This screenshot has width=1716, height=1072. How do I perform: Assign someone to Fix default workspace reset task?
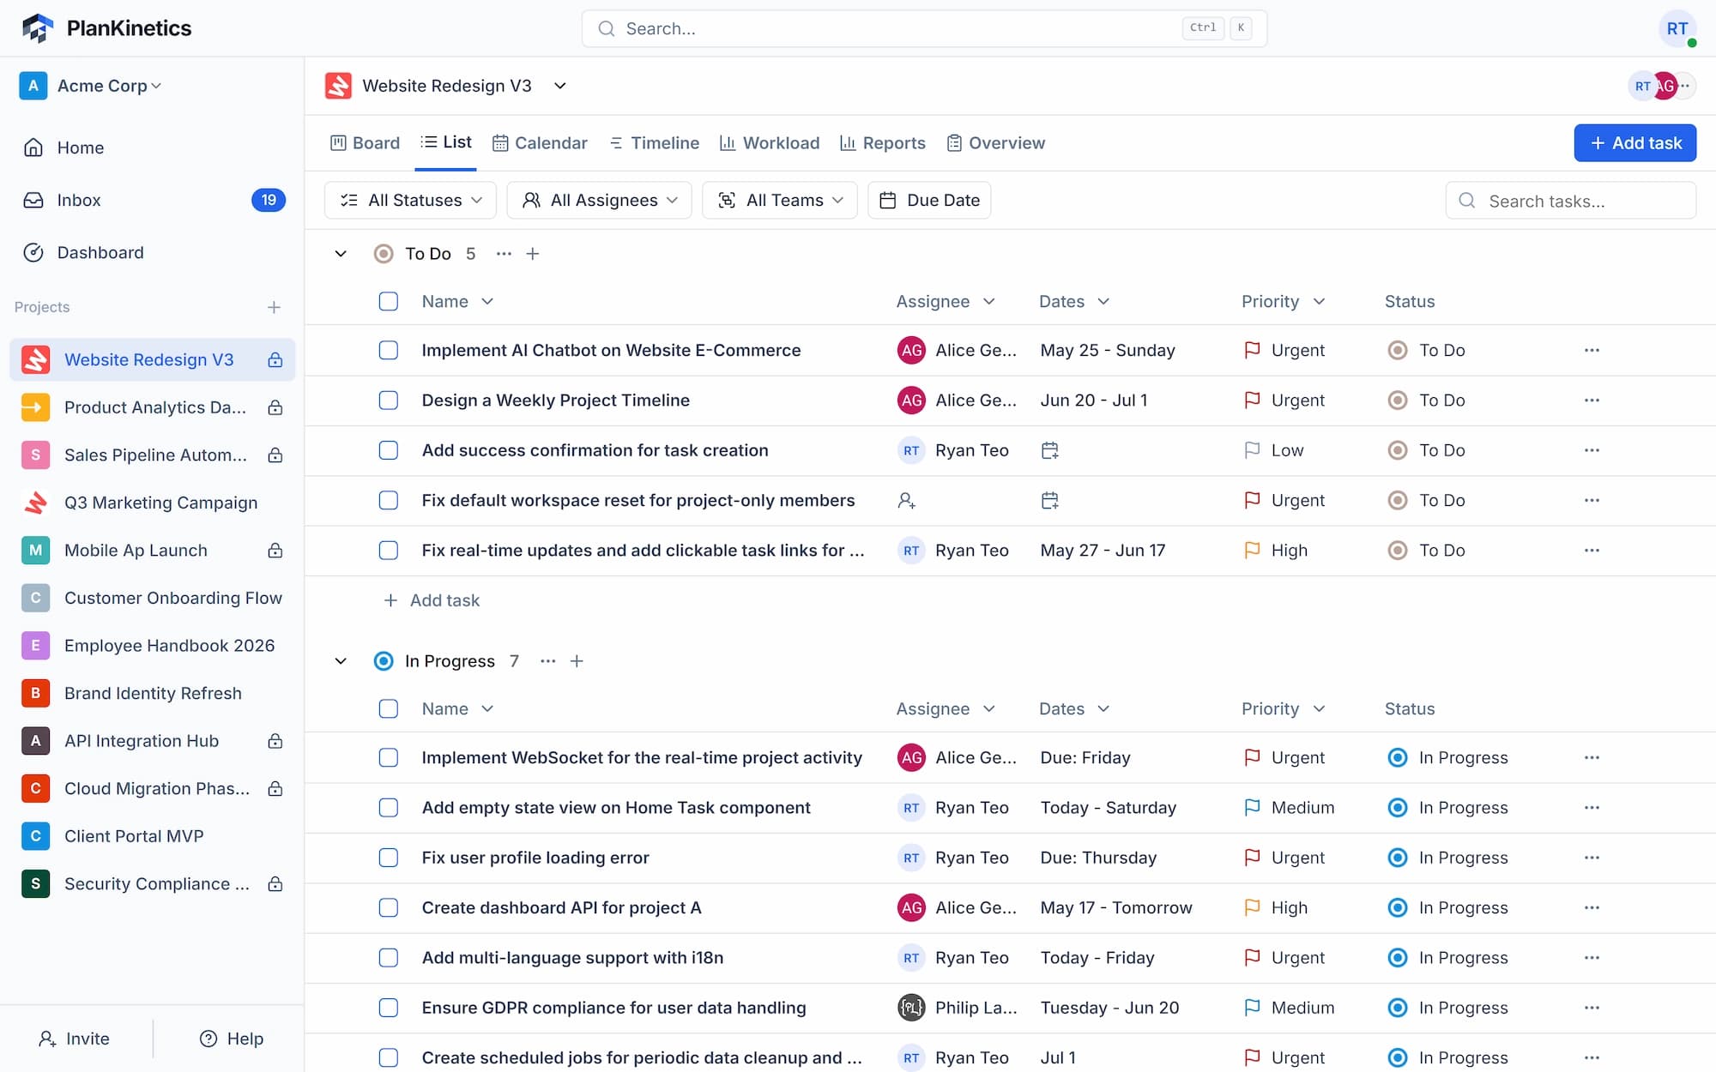(x=906, y=501)
